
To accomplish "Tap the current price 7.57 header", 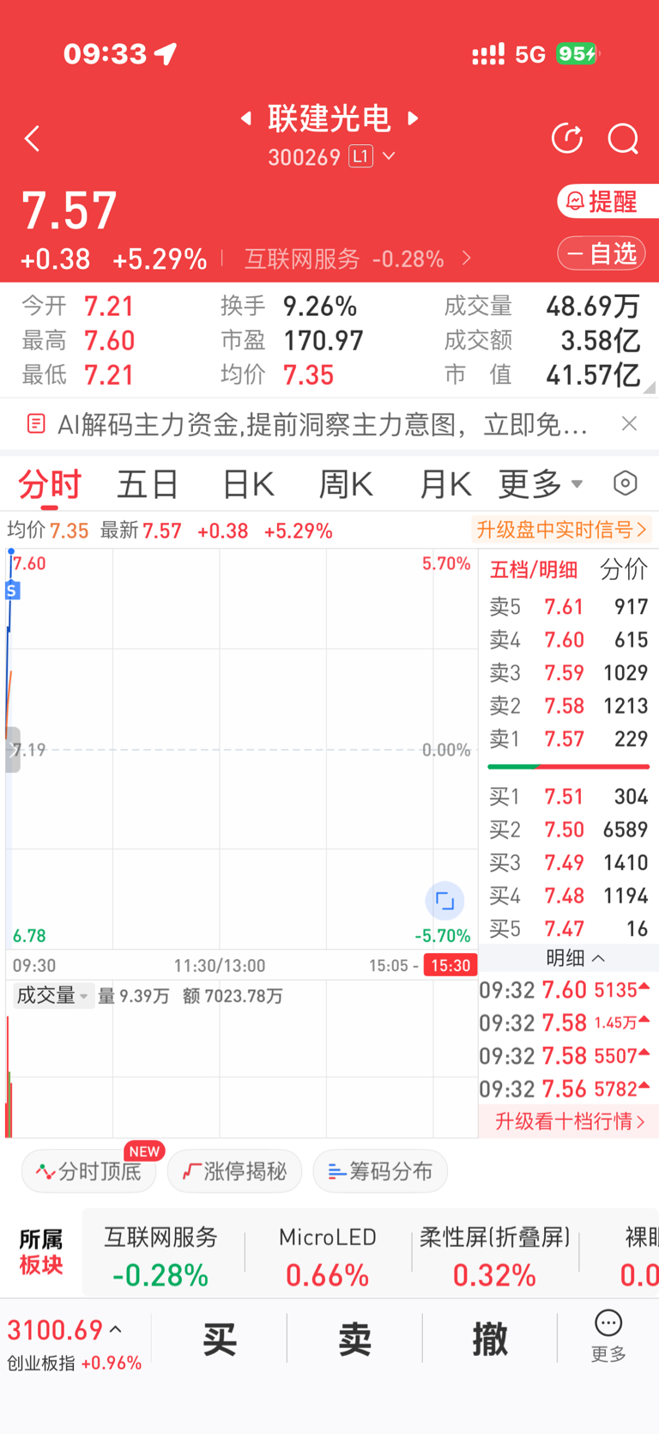I will (69, 210).
